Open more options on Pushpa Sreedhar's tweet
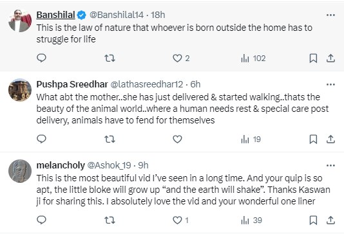The width and height of the screenshot is (344, 234). pos(330,84)
